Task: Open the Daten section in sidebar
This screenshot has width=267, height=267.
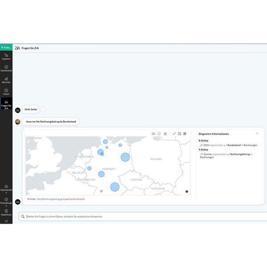Action: coord(6,92)
